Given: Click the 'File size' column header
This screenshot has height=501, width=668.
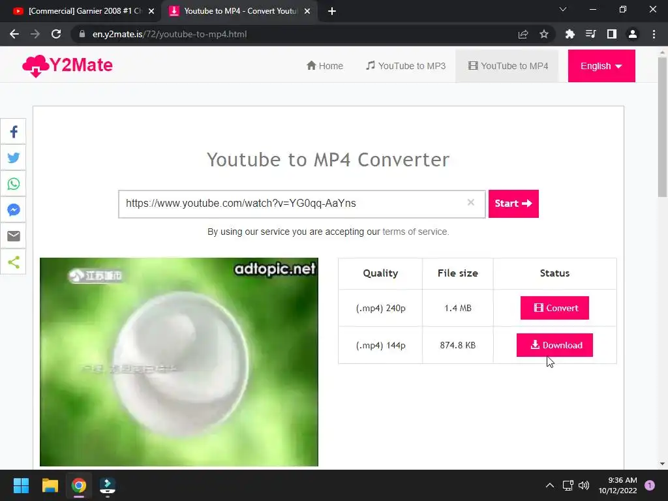Looking at the screenshot, I should click(x=457, y=273).
